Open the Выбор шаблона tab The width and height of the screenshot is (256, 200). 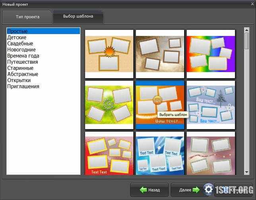click(78, 16)
